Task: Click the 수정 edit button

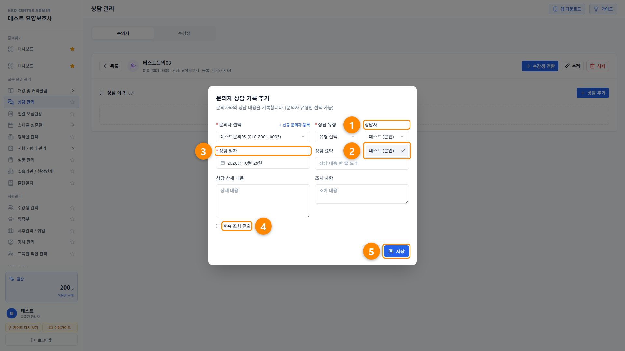Action: [x=572, y=66]
